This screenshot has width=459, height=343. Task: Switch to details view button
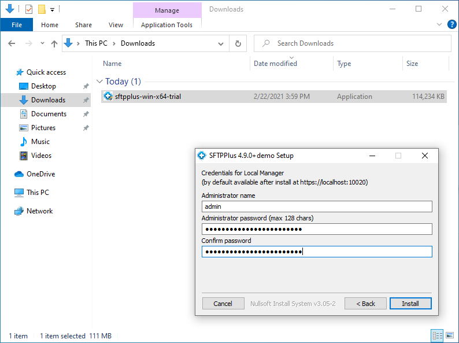(x=438, y=335)
